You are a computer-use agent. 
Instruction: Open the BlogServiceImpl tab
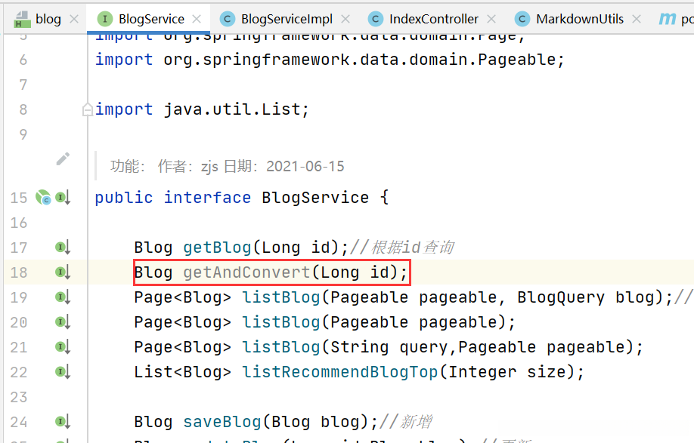click(x=287, y=19)
